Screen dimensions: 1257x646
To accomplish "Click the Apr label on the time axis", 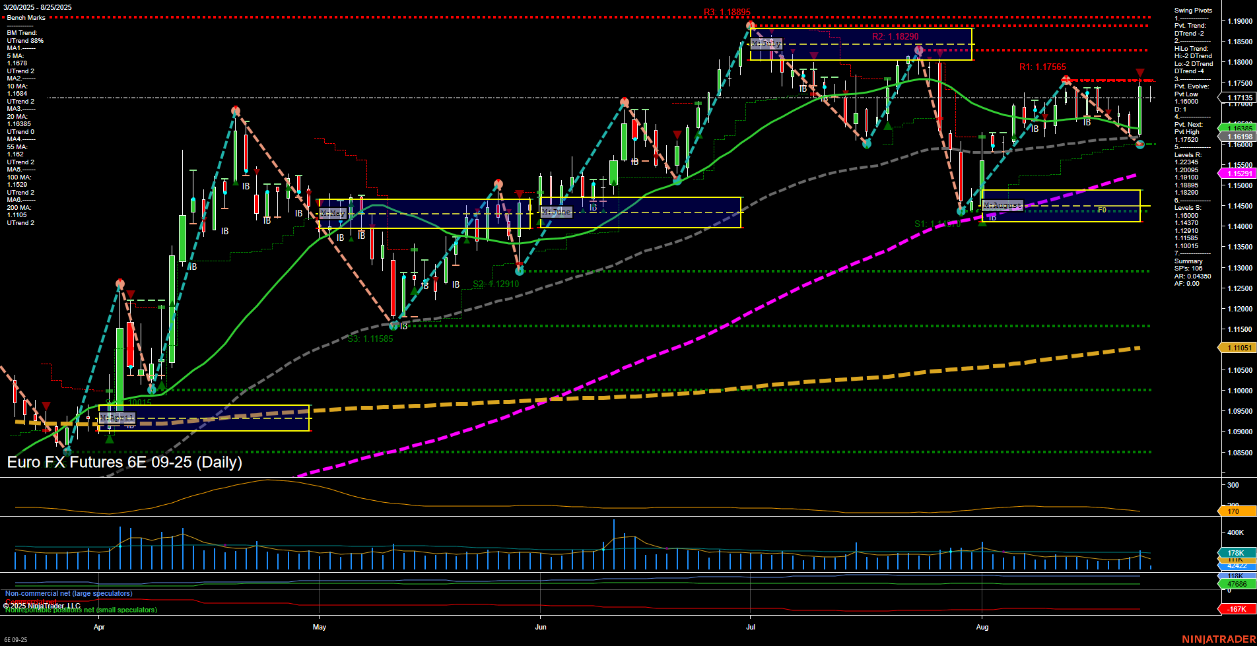I will (x=99, y=628).
